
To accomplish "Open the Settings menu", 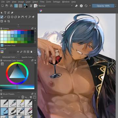I will coord(56,2).
